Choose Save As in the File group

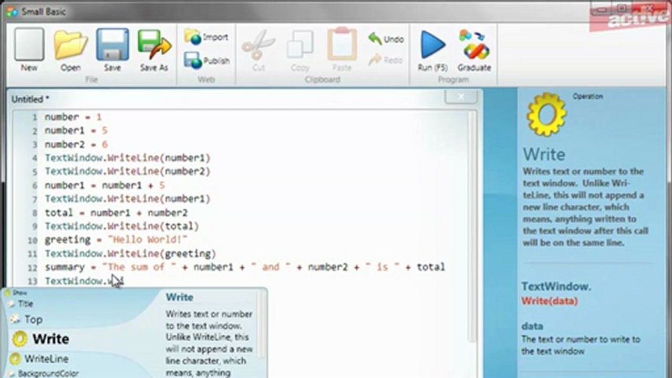[154, 50]
